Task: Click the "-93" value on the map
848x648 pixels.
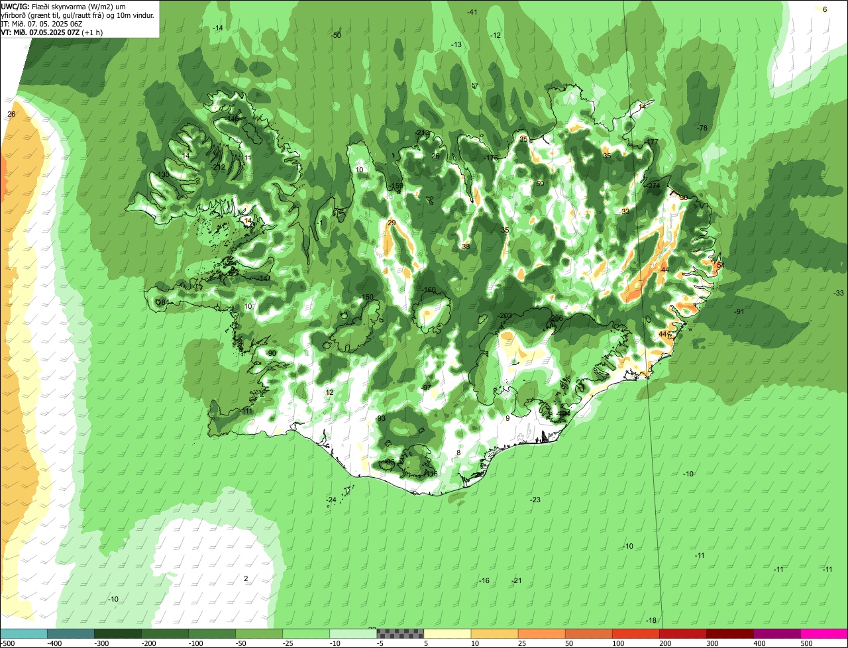Action: click(x=380, y=419)
